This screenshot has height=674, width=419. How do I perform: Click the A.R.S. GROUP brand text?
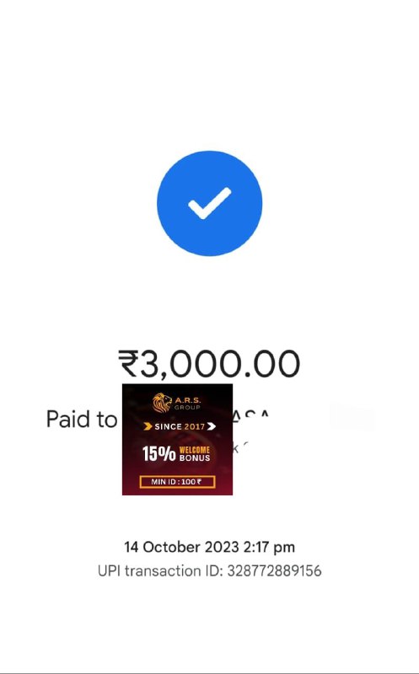coord(187,403)
